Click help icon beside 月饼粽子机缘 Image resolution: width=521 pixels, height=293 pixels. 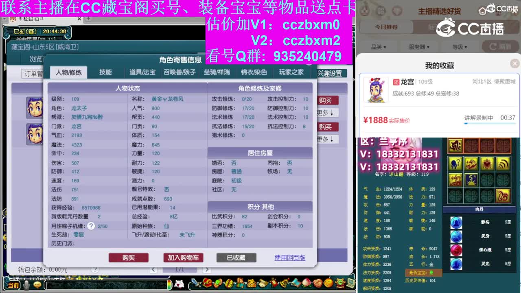(91, 226)
